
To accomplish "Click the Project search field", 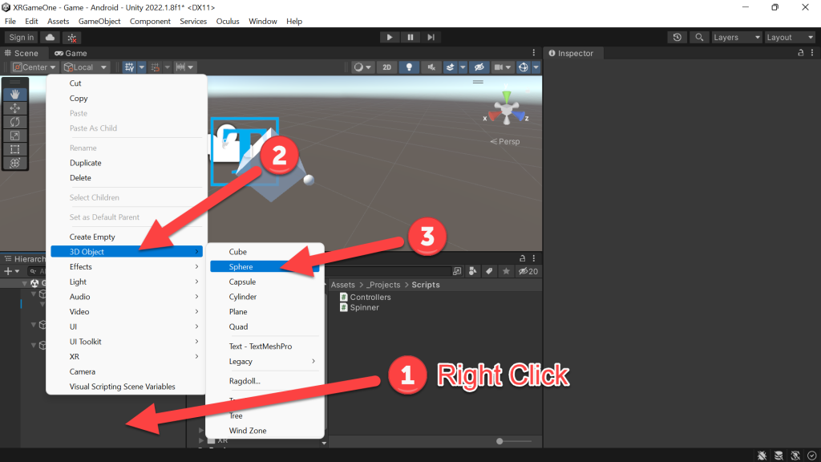I will 390,271.
